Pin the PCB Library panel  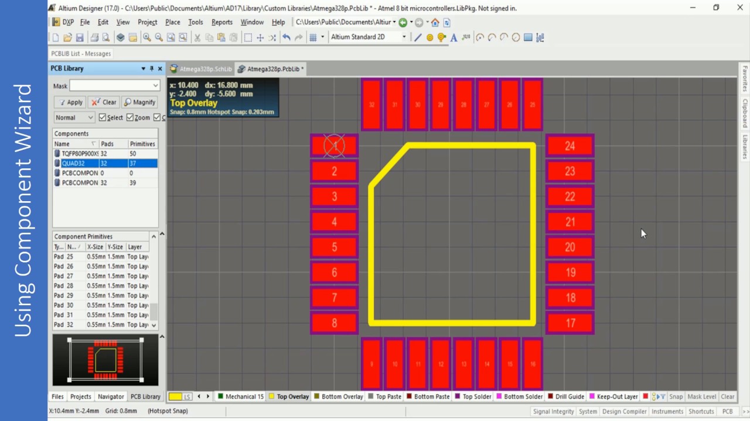coord(152,68)
